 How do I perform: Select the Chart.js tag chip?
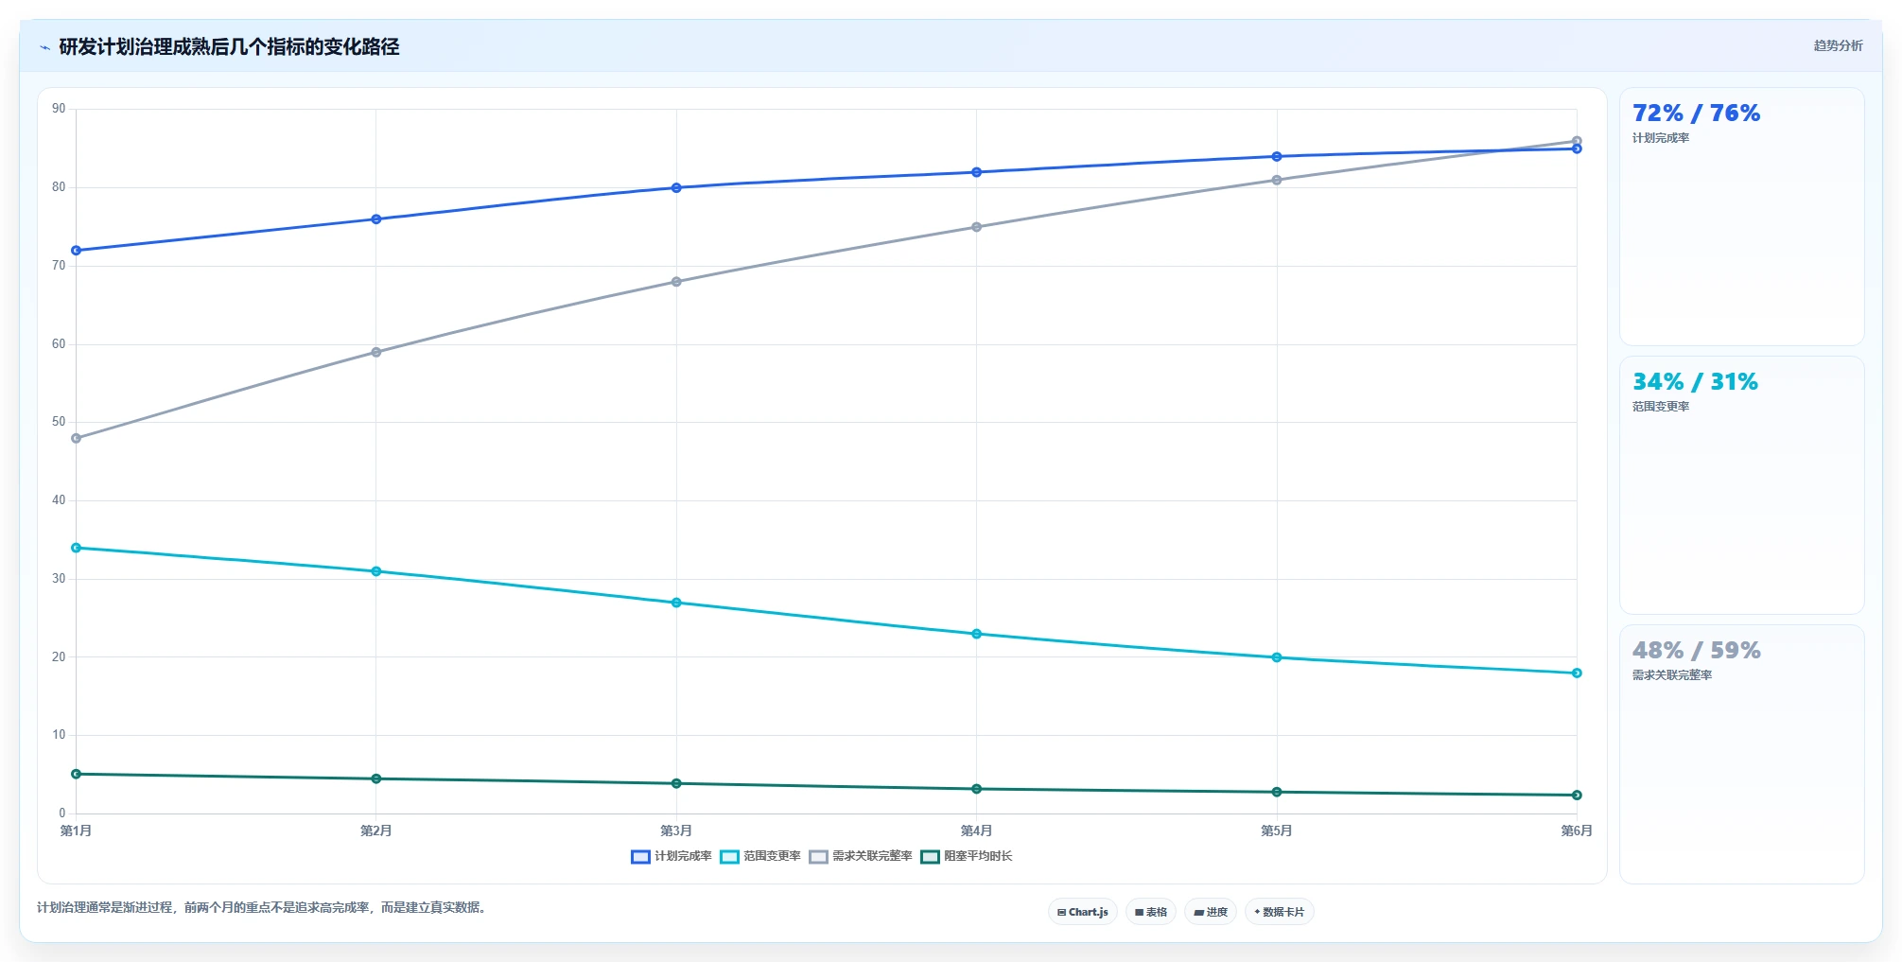1083,912
